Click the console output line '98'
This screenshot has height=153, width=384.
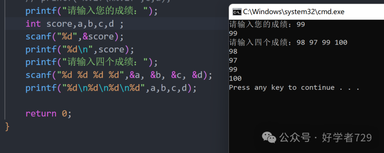233,51
